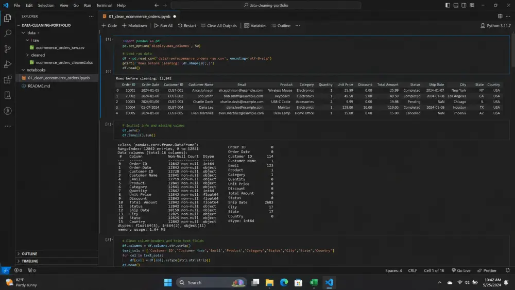
Task: Collapse cell 1 using its fold chevron
Action: click(x=113, y=39)
